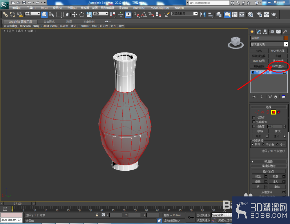Open the 桥 settings box
The height and width of the screenshot is (224, 290).
tap(266, 187)
